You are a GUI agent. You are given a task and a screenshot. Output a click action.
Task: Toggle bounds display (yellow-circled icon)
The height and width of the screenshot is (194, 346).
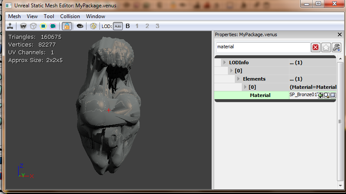43,26
